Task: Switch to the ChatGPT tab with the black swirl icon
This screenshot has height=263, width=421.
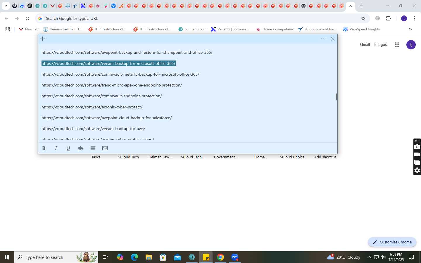Action: coord(30,6)
